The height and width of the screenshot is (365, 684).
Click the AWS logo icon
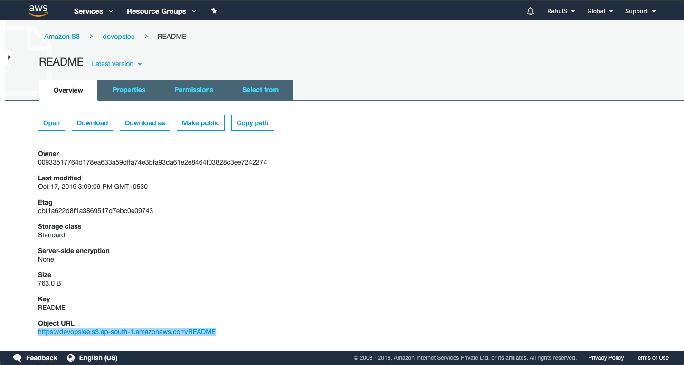click(38, 10)
